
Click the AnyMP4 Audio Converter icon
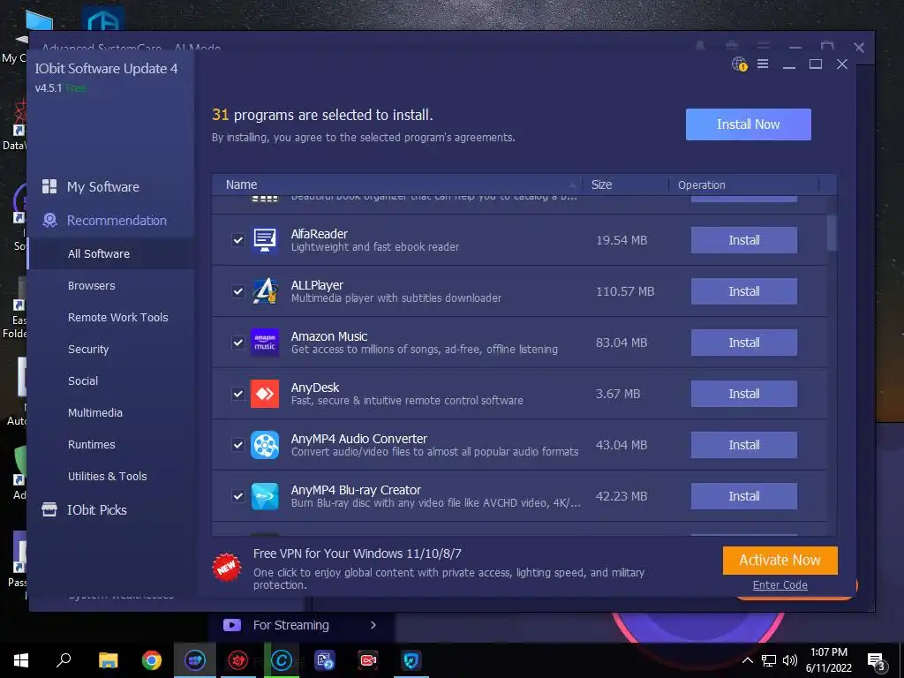click(265, 445)
